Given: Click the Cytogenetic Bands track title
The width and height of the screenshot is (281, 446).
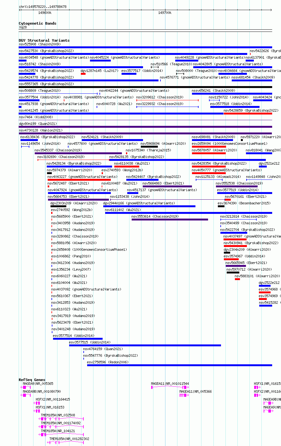Looking at the screenshot, I should point(37,23).
